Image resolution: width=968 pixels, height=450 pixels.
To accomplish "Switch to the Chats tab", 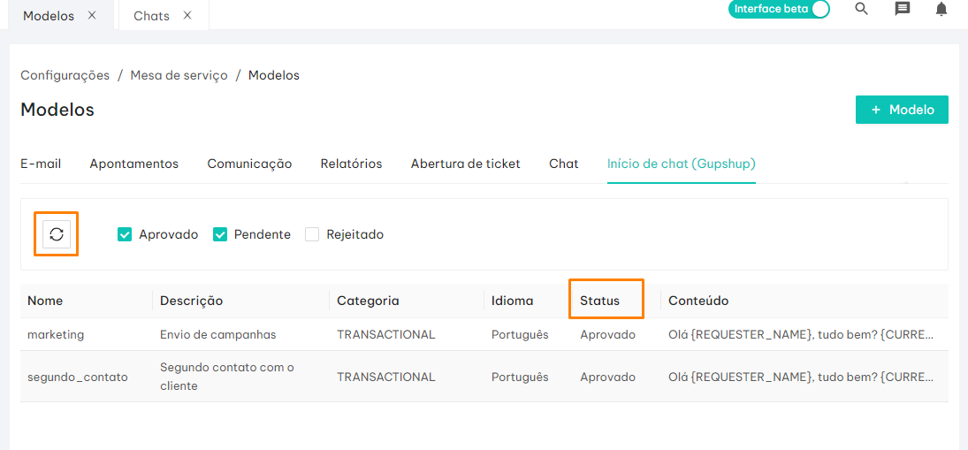I will coord(151,16).
